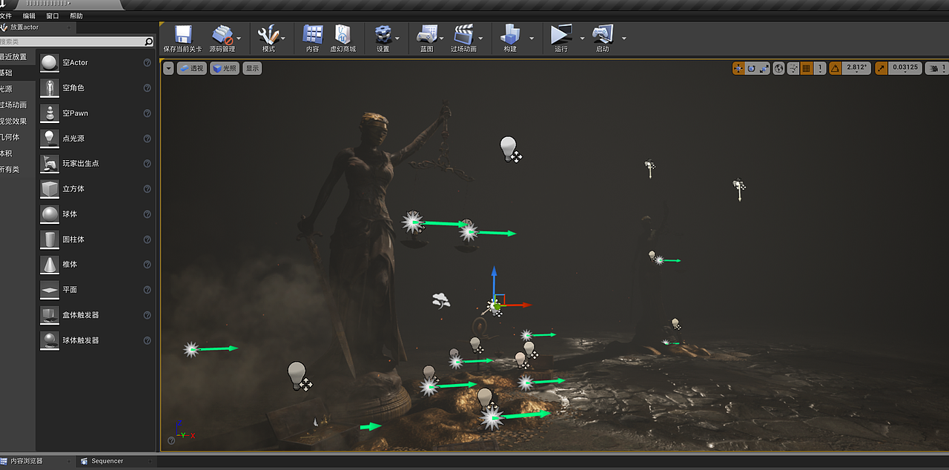This screenshot has width=949, height=470.
Task: Select the 过场动画 category in sidebar
Action: 18,105
